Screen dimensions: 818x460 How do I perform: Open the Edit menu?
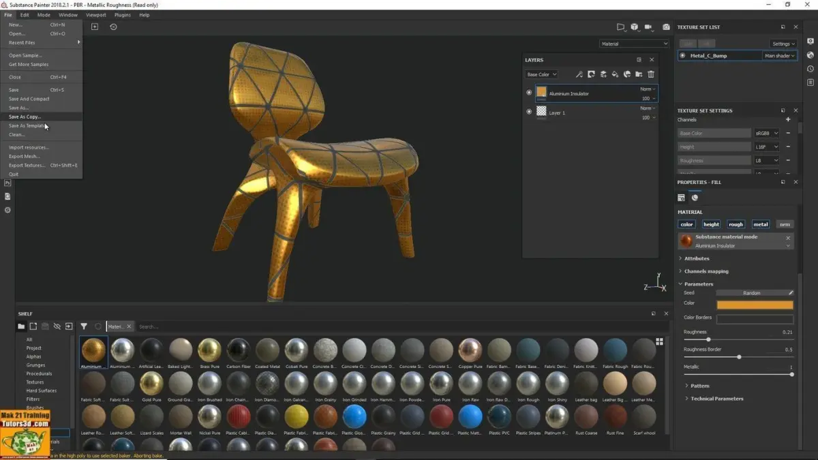(25, 14)
